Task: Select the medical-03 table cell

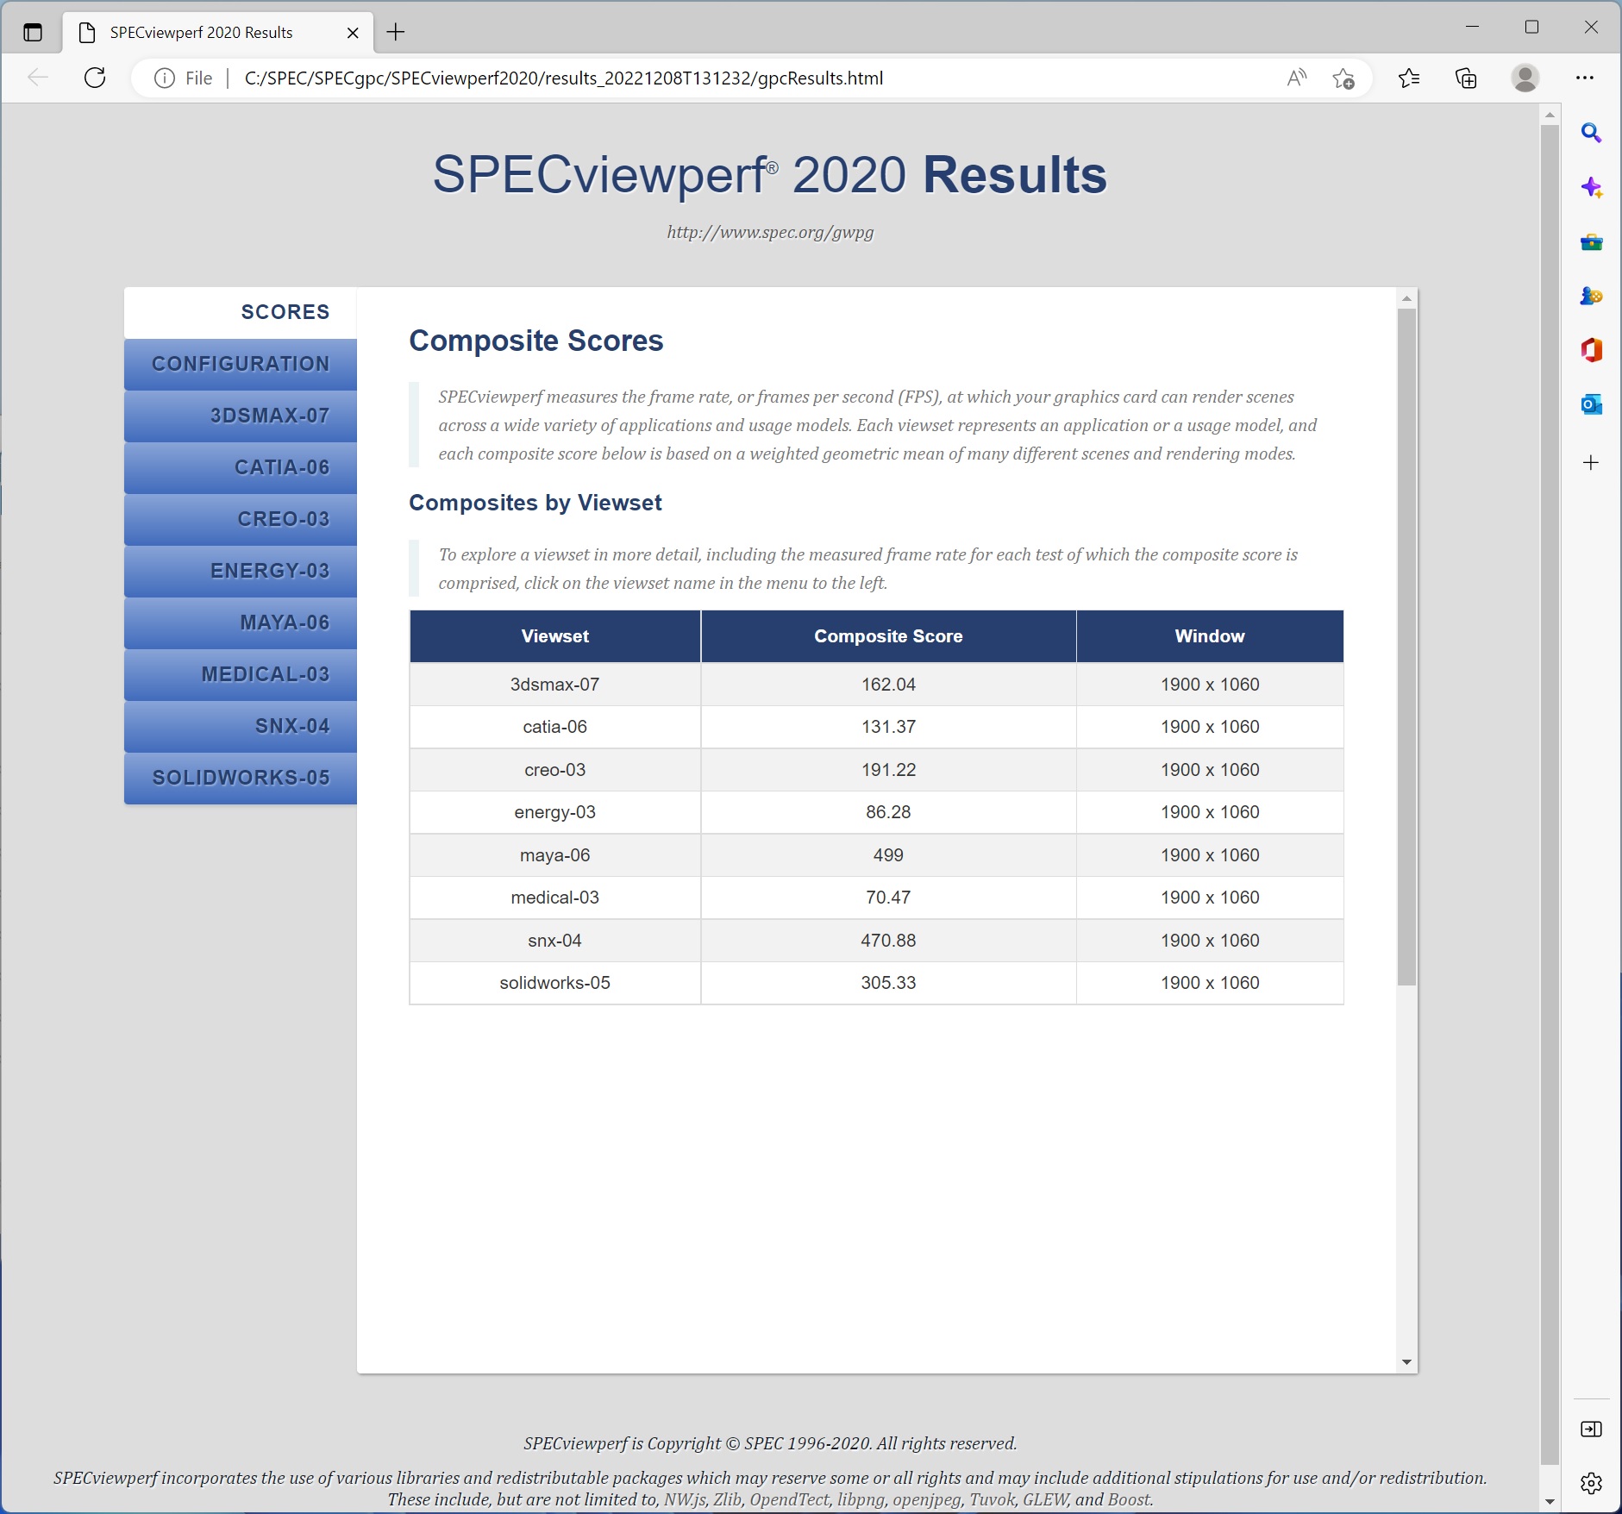Action: pyautogui.click(x=555, y=898)
